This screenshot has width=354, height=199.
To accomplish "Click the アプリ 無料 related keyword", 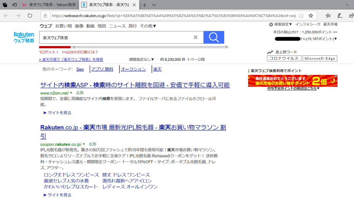I will (102, 69).
